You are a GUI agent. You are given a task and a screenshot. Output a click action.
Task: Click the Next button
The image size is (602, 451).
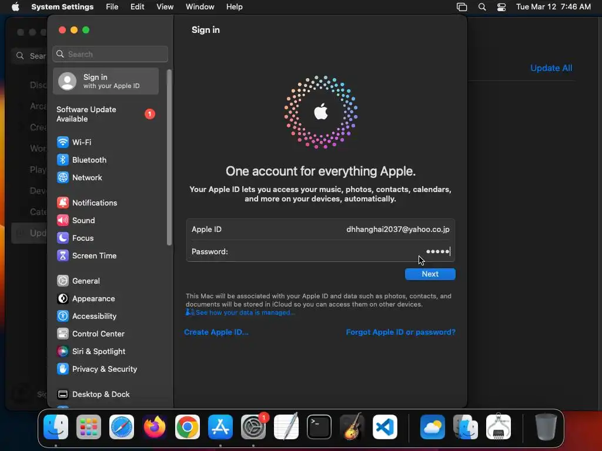pyautogui.click(x=430, y=274)
